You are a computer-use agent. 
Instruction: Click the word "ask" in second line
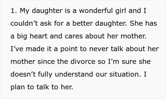46,23
